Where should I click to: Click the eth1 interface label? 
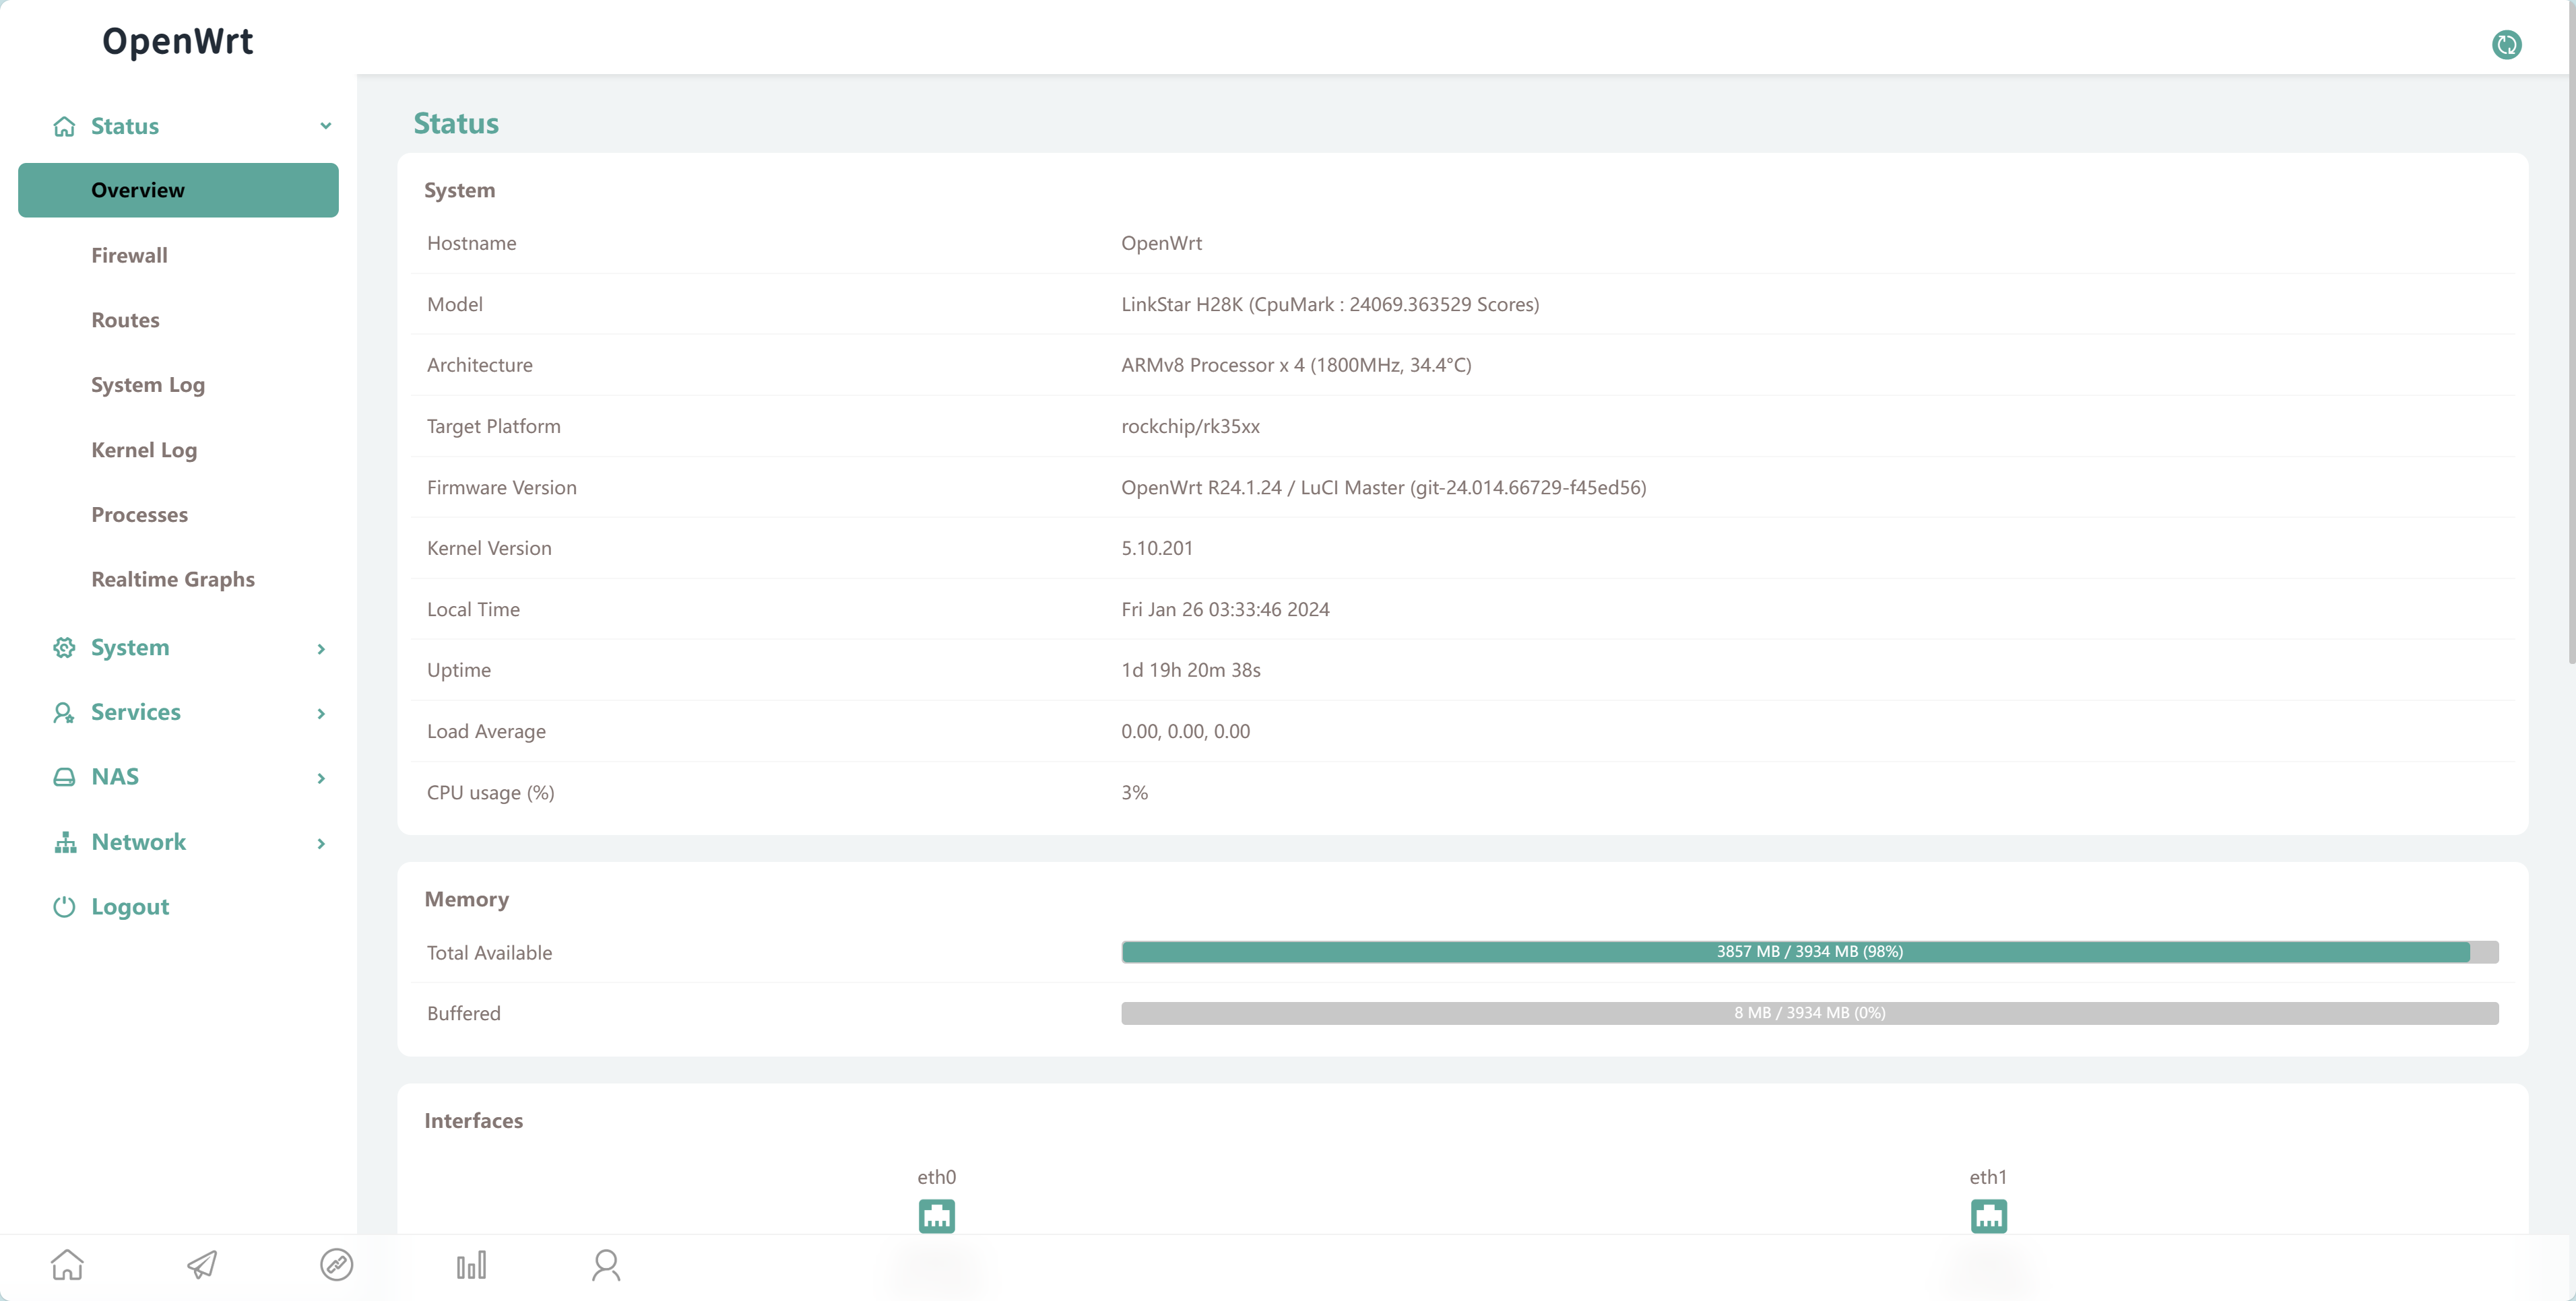point(1988,1177)
